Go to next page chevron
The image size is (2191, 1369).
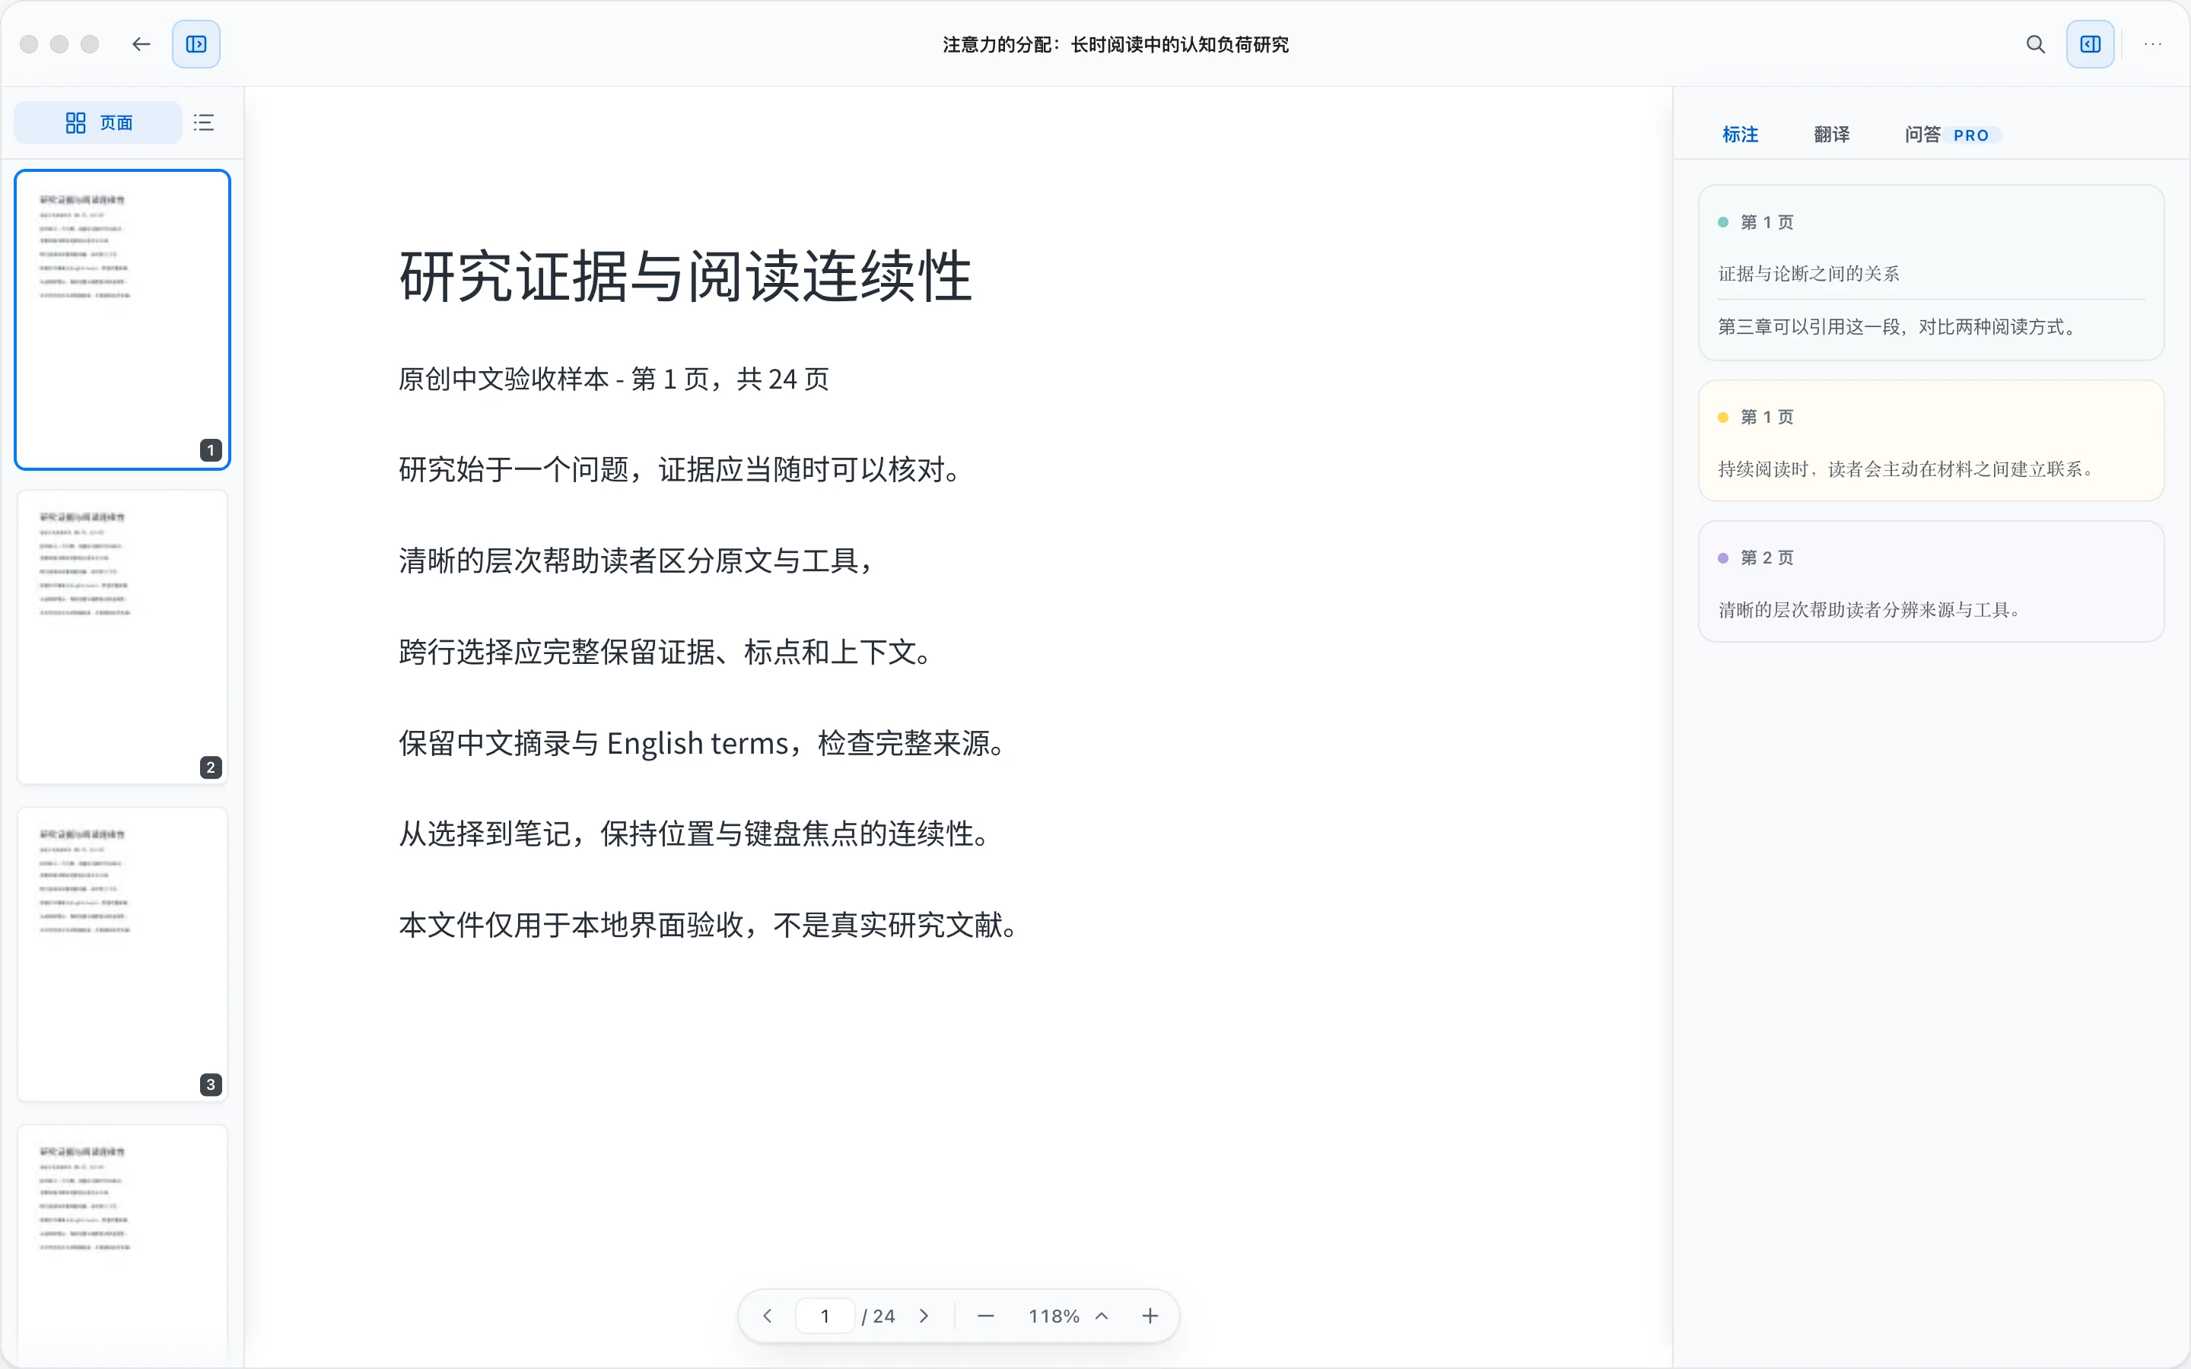coord(924,1316)
